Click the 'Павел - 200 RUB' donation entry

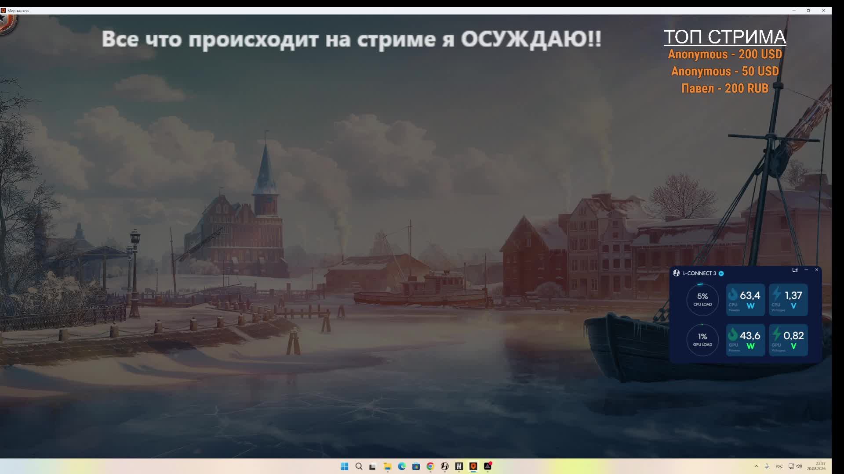(725, 88)
